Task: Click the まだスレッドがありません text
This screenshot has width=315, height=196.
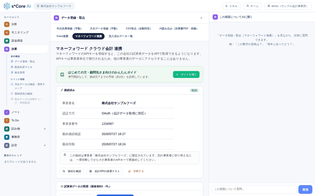Action: [x=20, y=162]
